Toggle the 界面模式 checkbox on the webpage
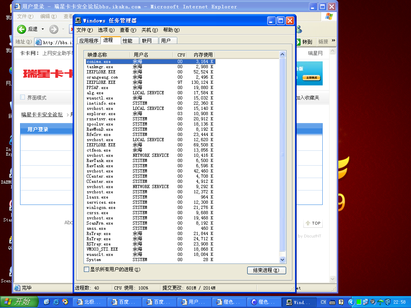 pyautogui.click(x=22, y=97)
